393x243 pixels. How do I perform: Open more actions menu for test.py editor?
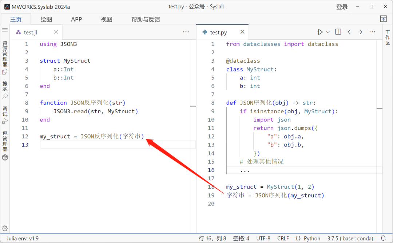372,32
